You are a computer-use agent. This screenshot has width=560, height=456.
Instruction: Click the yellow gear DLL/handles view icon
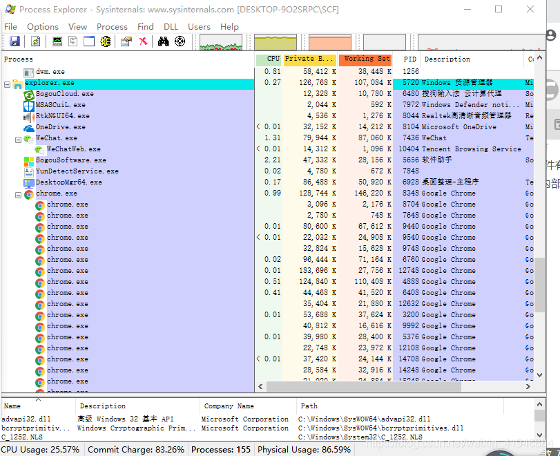tap(106, 41)
